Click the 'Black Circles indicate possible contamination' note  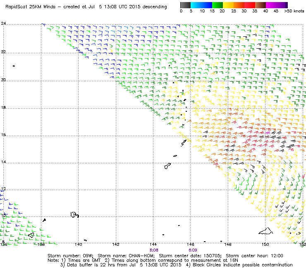point(243,265)
